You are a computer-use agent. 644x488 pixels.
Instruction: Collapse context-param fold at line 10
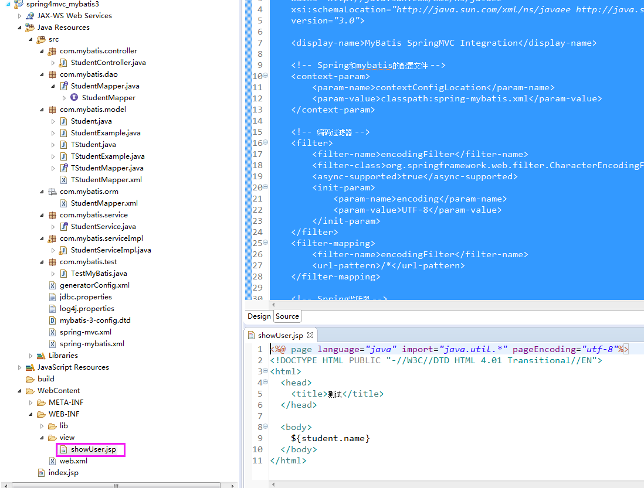265,76
